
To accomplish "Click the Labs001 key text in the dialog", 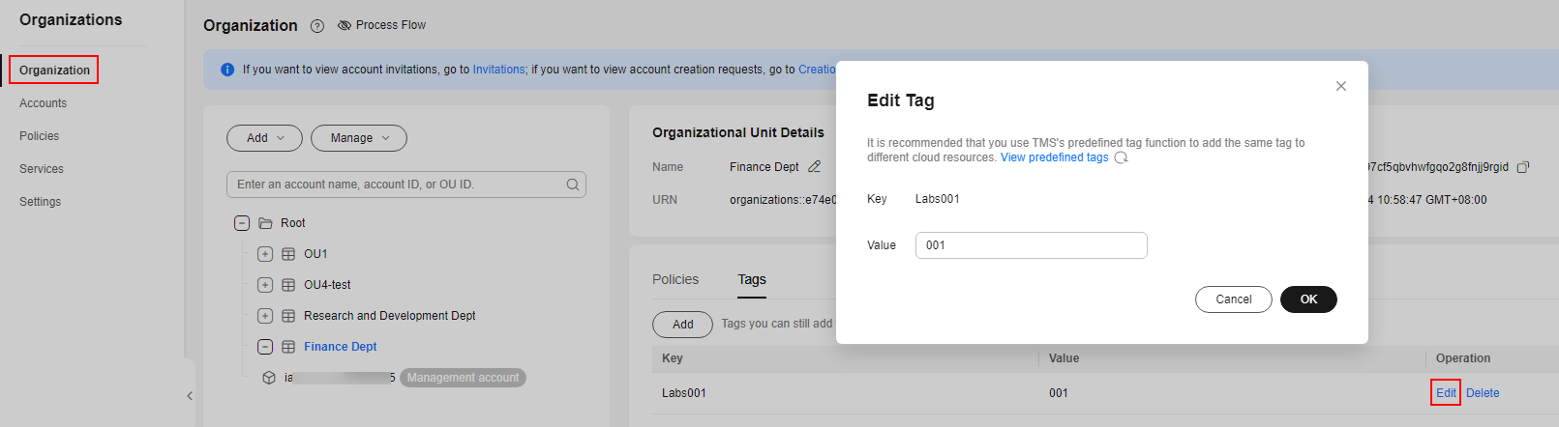I will point(938,199).
